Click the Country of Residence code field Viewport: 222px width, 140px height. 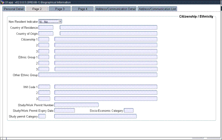(x=46, y=27)
